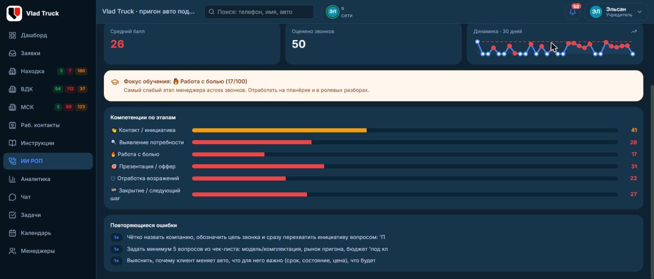Click the Чат speech bubble icon
The image size is (654, 279).
coord(13,197)
